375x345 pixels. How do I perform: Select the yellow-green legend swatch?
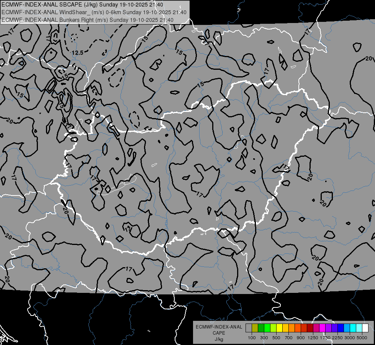click(273, 328)
